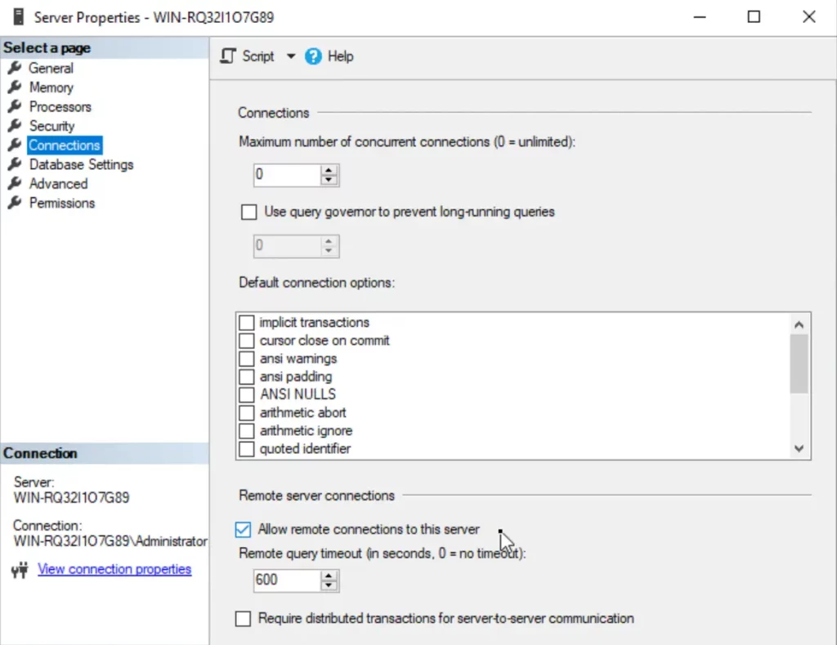The width and height of the screenshot is (837, 645).
Task: Switch to the Processors page
Action: [60, 106]
